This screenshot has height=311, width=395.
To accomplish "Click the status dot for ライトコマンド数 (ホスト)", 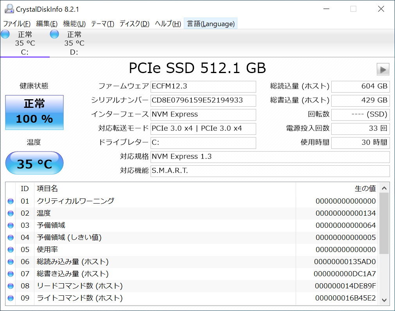I will [x=11, y=298].
